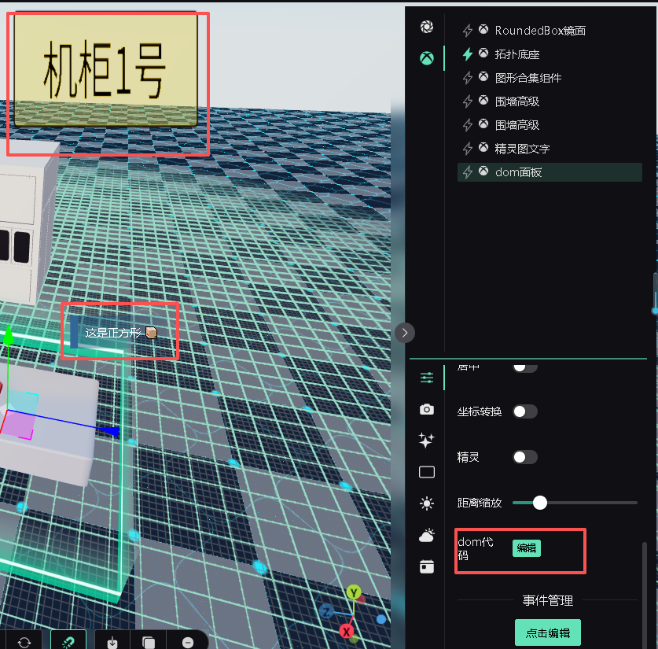Viewport: 658px width, 649px height.
Task: Click the download icon in bottom toolbar
Action: pyautogui.click(x=112, y=642)
